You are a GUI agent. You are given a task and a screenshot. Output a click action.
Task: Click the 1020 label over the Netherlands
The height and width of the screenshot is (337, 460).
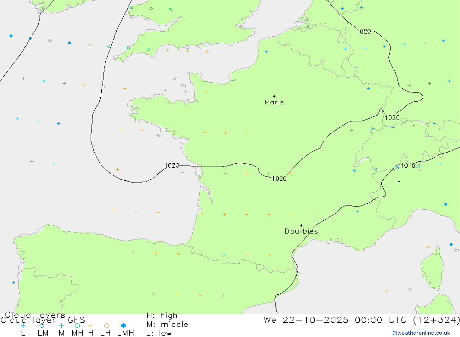point(363,31)
